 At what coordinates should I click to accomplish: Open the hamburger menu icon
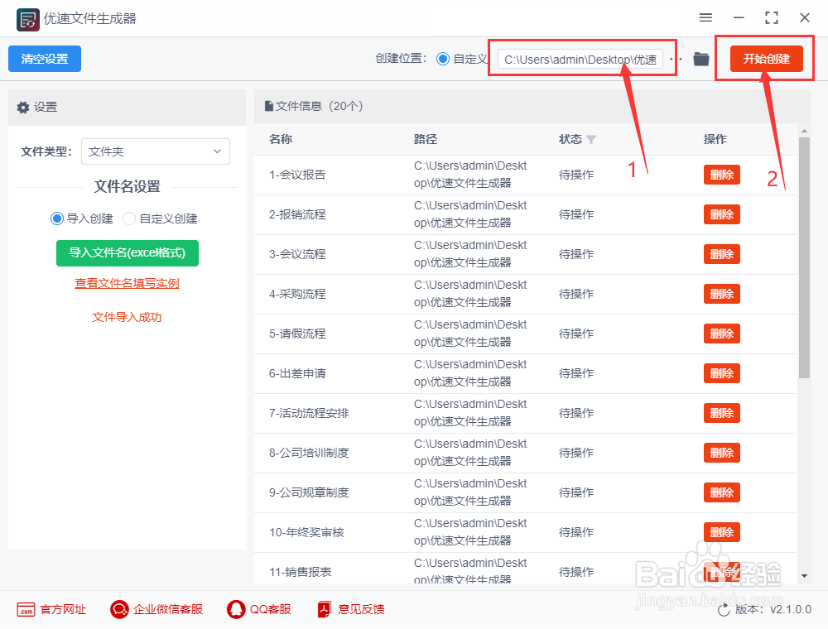click(705, 17)
